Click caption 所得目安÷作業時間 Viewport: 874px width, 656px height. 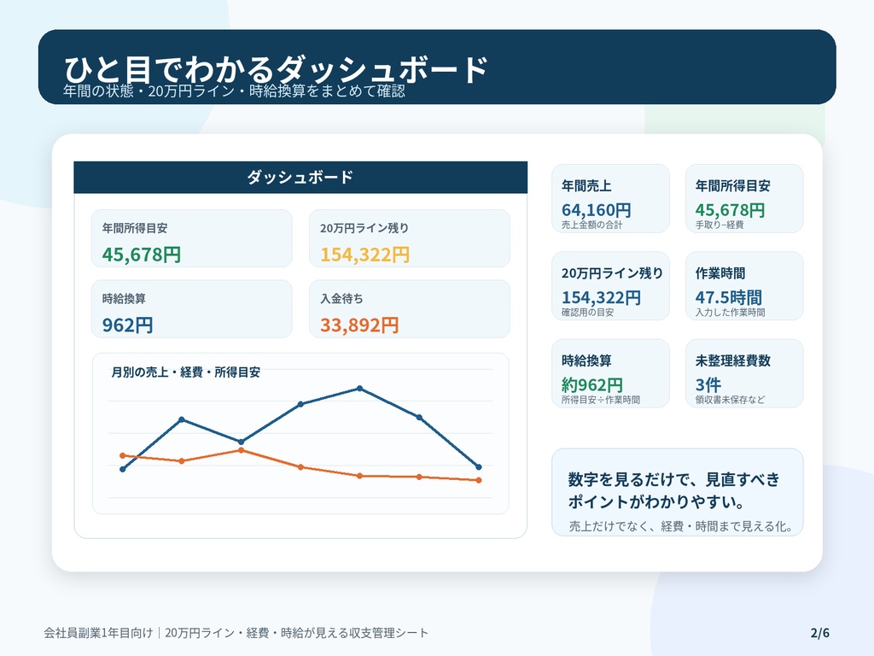(601, 400)
